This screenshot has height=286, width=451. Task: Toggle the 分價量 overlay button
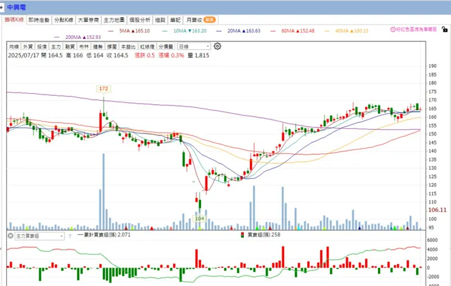coord(166,46)
